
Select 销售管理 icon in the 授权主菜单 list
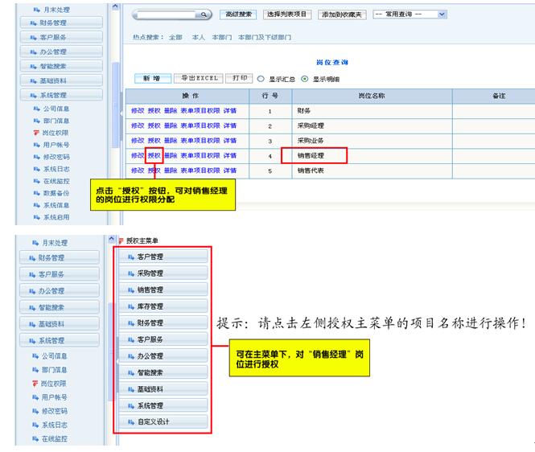point(130,290)
